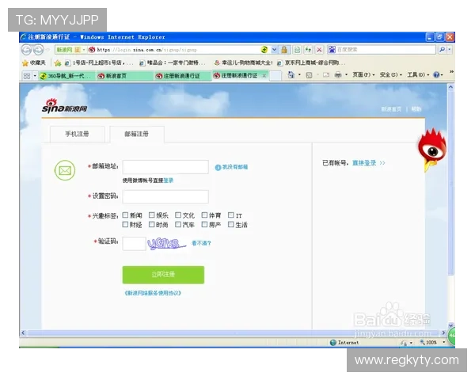475x380 pixels.
Task: Click the 看不清? captcha link
Action: click(x=201, y=243)
